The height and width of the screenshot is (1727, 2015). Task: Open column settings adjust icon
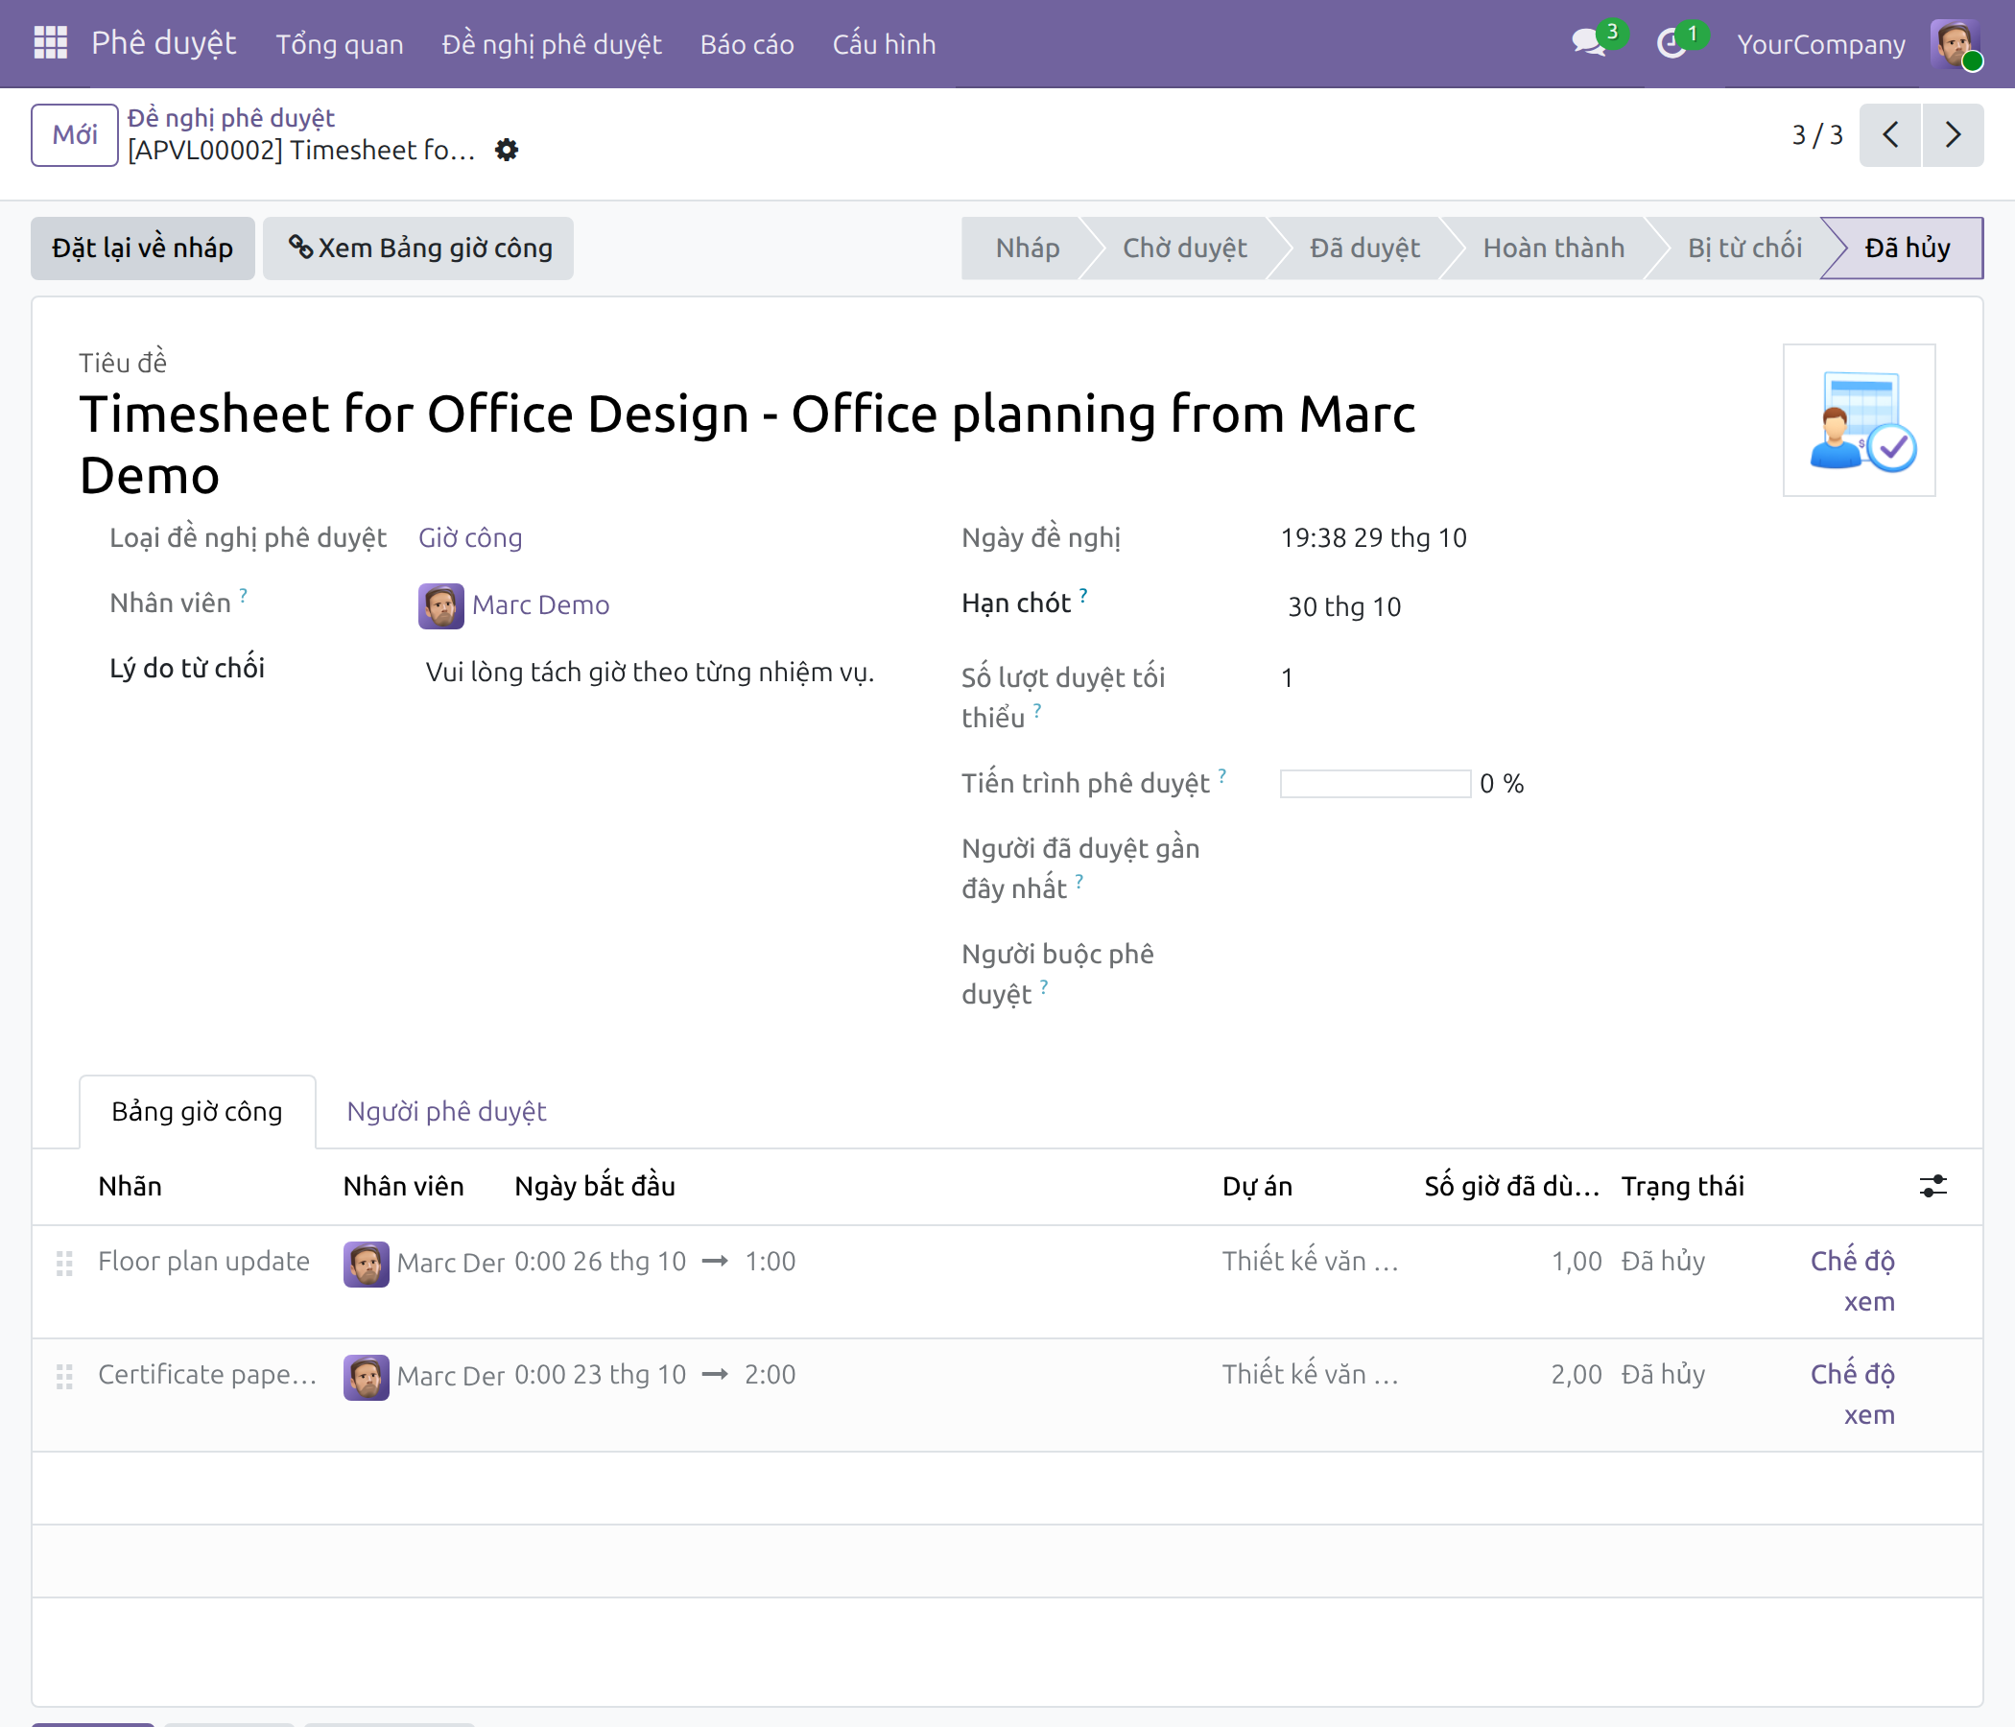1933,1186
